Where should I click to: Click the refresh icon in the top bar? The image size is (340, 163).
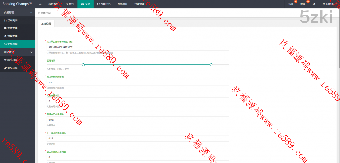pyautogui.click(x=314, y=4)
